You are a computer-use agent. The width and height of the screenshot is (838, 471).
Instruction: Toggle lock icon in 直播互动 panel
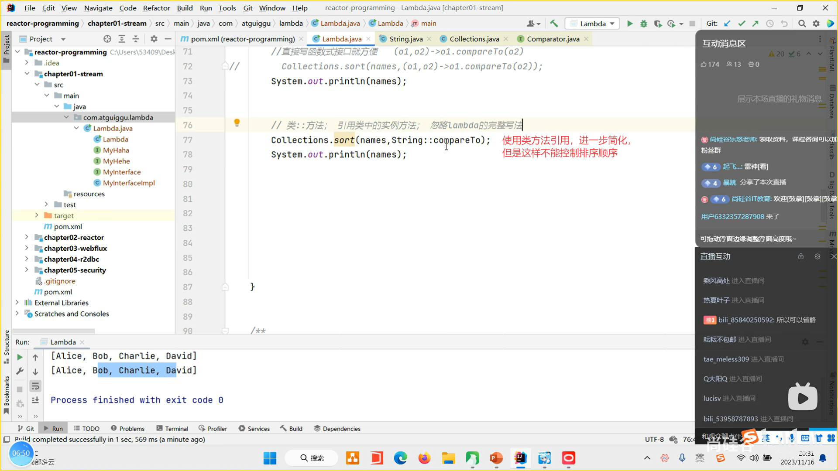[801, 256]
